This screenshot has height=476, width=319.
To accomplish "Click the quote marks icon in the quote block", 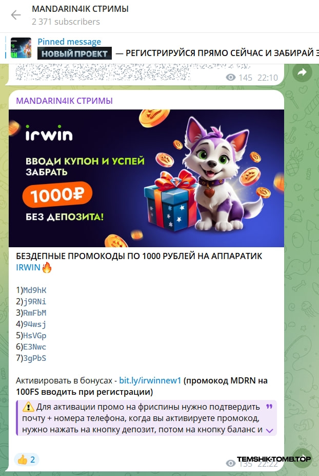I will pyautogui.click(x=269, y=407).
